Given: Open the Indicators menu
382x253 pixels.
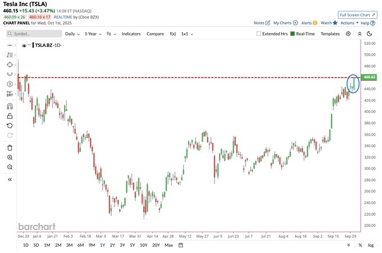Looking at the screenshot, I should (x=131, y=34).
